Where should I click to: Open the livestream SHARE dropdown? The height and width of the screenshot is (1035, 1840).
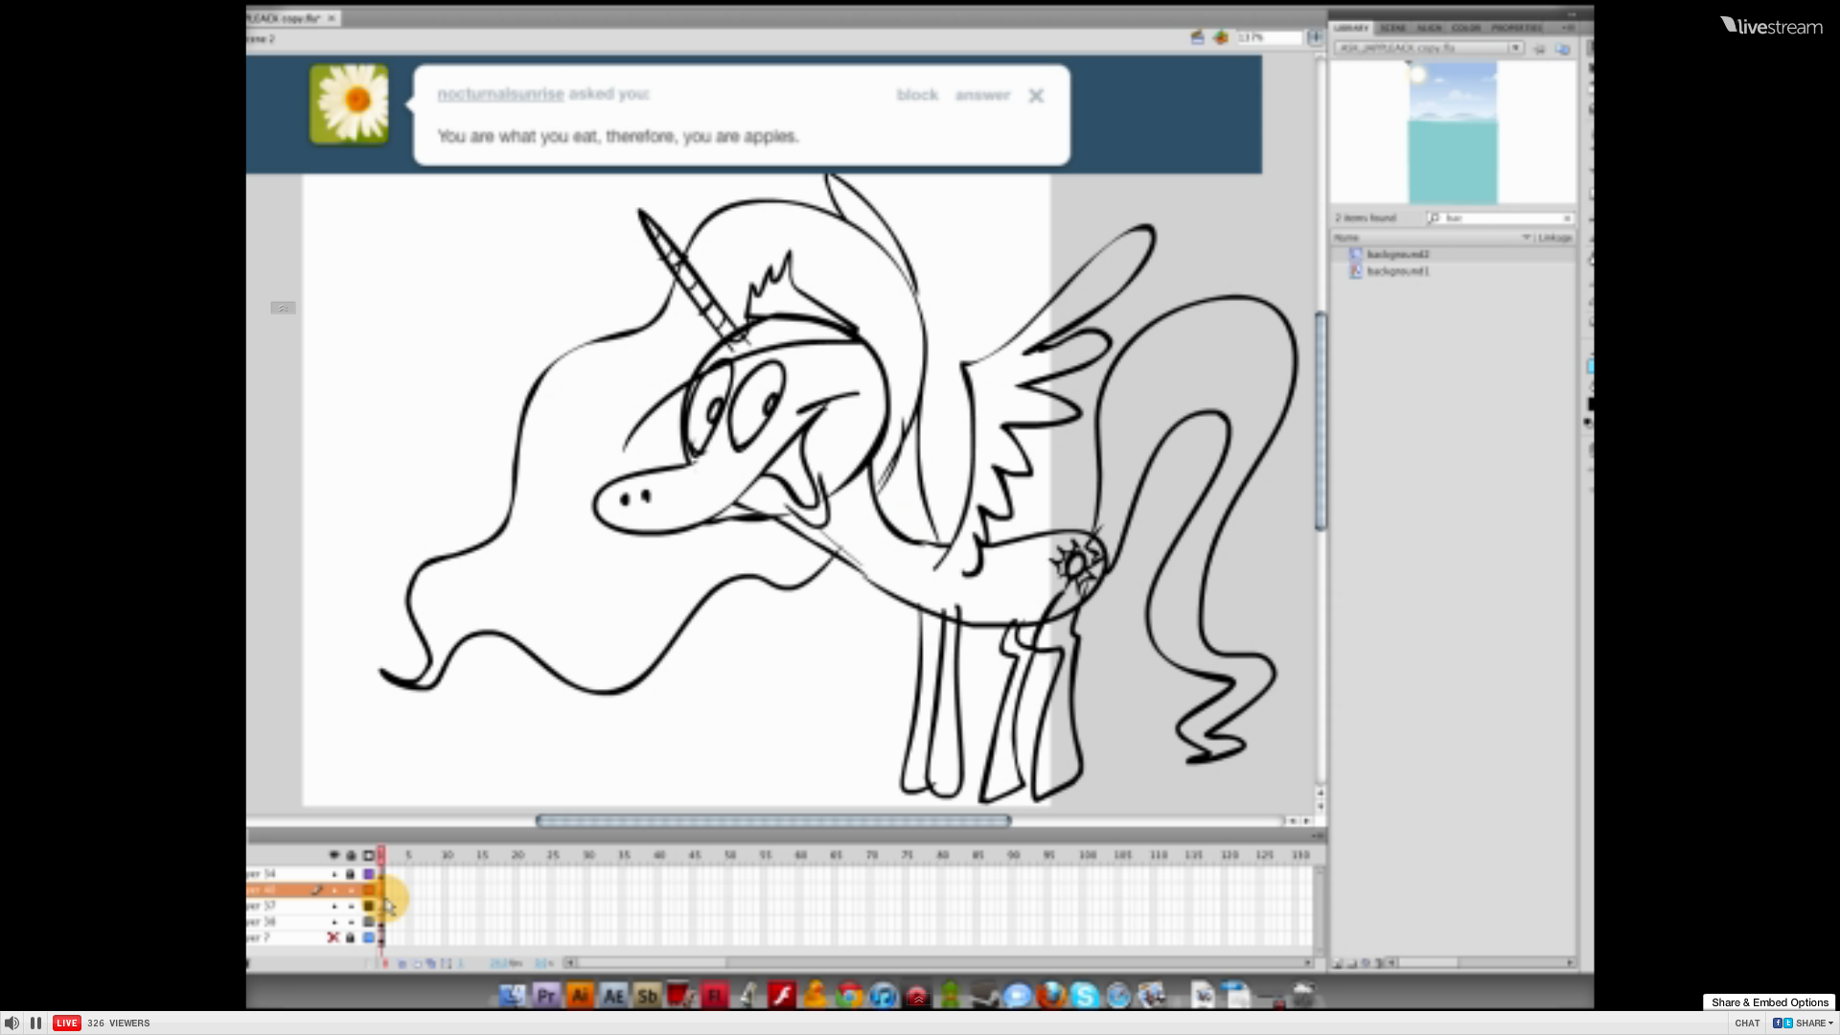pyautogui.click(x=1814, y=1023)
